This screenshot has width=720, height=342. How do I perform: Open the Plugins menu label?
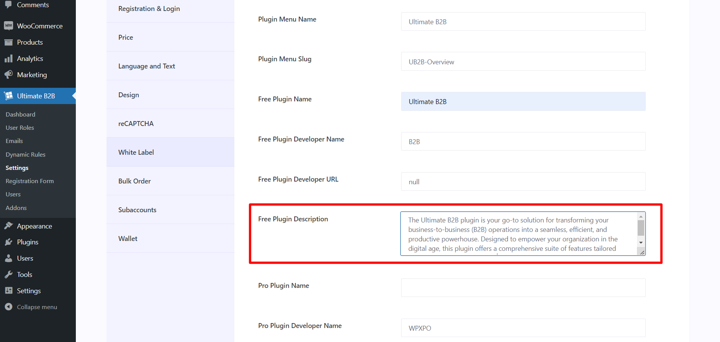pos(28,242)
